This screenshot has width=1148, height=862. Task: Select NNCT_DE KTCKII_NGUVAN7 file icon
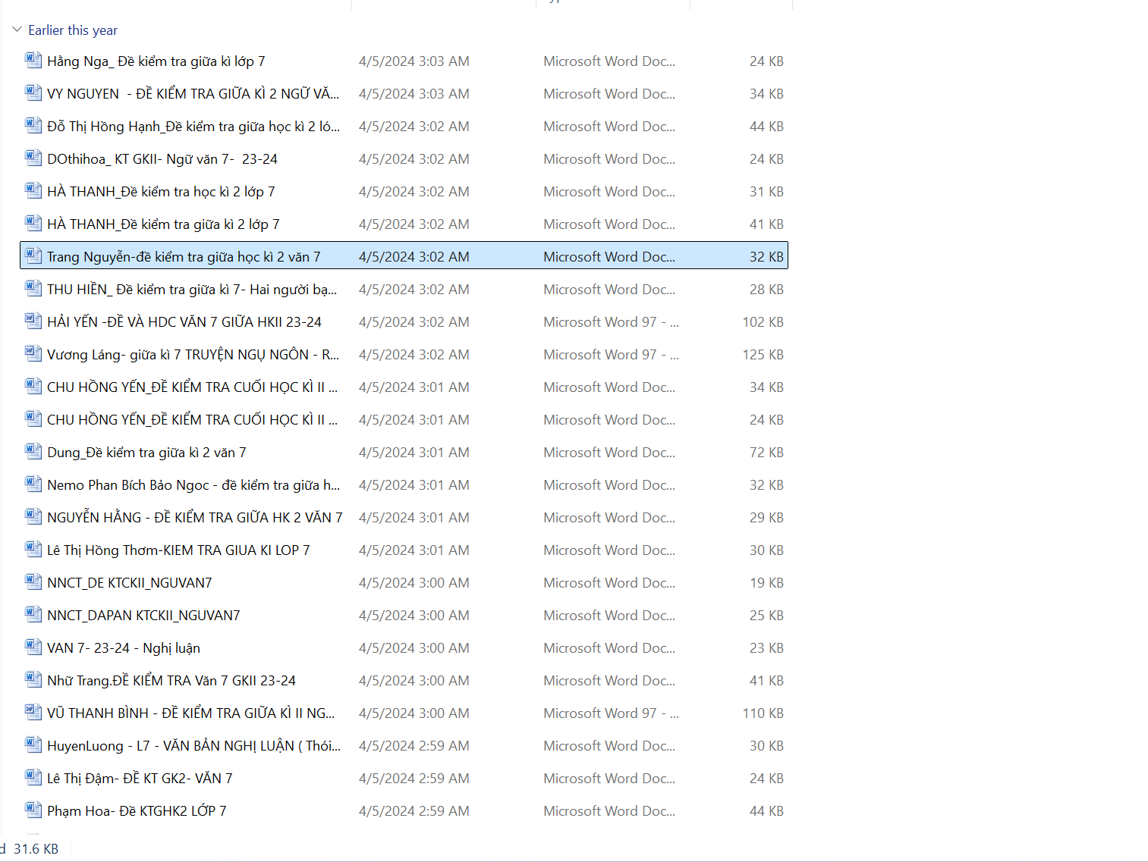pyautogui.click(x=33, y=582)
